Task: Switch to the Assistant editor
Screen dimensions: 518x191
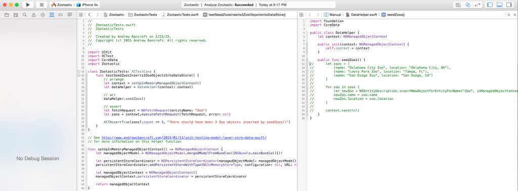Action: click(x=467, y=5)
